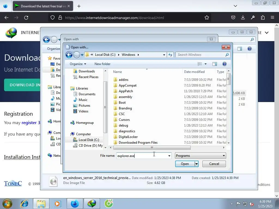Click New folder in file dialog
This screenshot has height=209, width=279.
point(102,64)
